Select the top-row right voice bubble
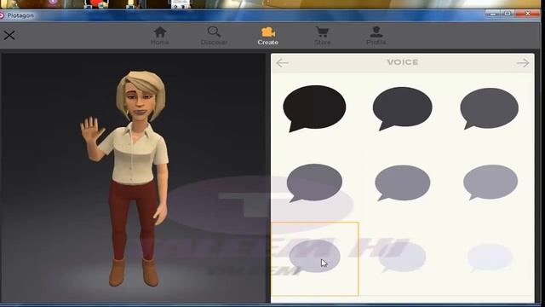The height and width of the screenshot is (307, 545). (490, 108)
